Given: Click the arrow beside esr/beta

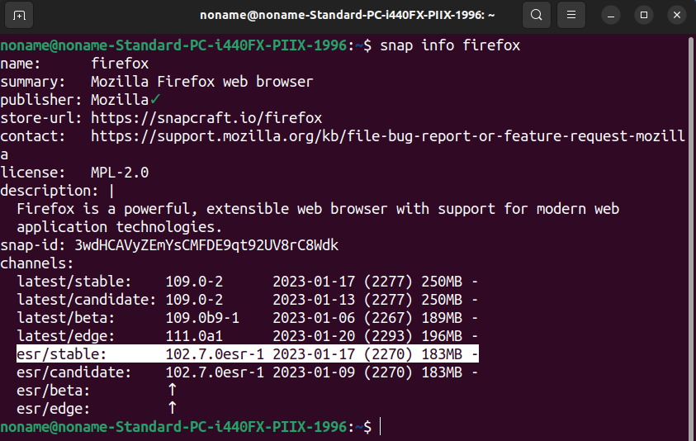Looking at the screenshot, I should click(173, 390).
